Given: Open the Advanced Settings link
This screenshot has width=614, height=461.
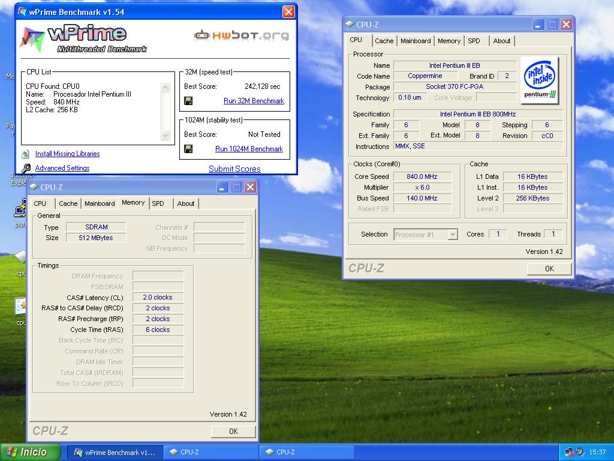Looking at the screenshot, I should pos(62,168).
